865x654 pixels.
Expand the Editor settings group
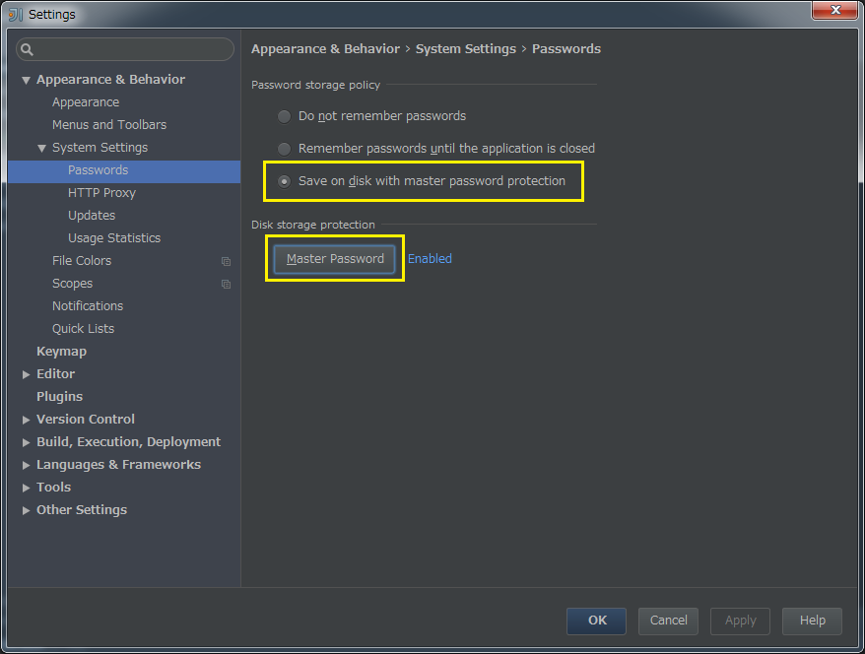point(26,373)
